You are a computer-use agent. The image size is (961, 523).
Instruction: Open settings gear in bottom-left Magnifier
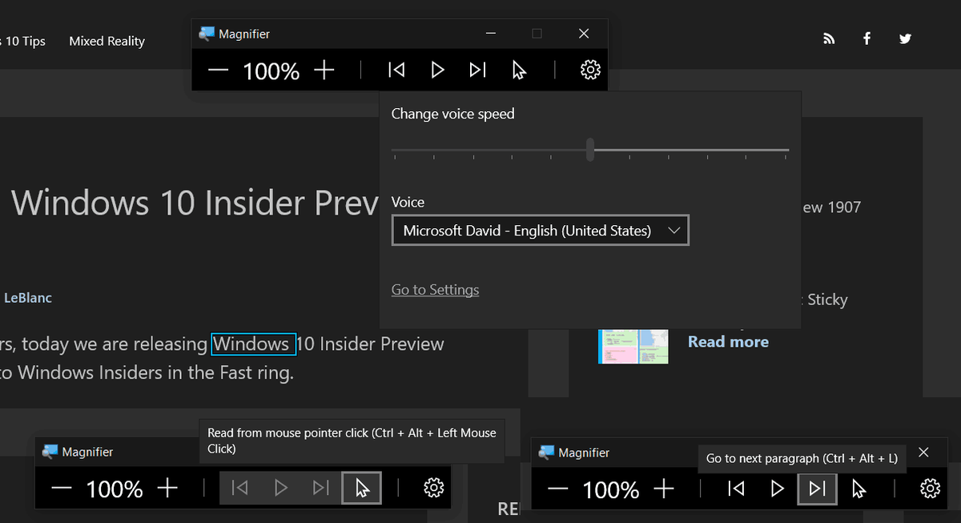[434, 488]
